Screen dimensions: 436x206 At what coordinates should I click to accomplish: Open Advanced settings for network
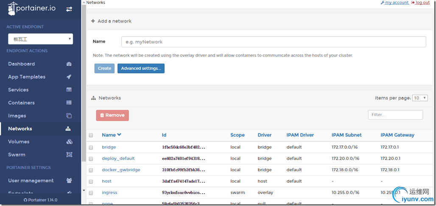point(141,68)
